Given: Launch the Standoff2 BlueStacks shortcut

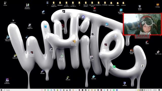Looking at the screenshot, I should pos(28,6).
